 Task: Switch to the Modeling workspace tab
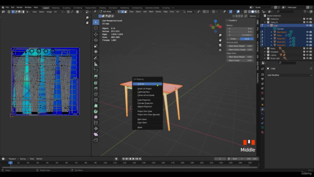pyautogui.click(x=55, y=8)
